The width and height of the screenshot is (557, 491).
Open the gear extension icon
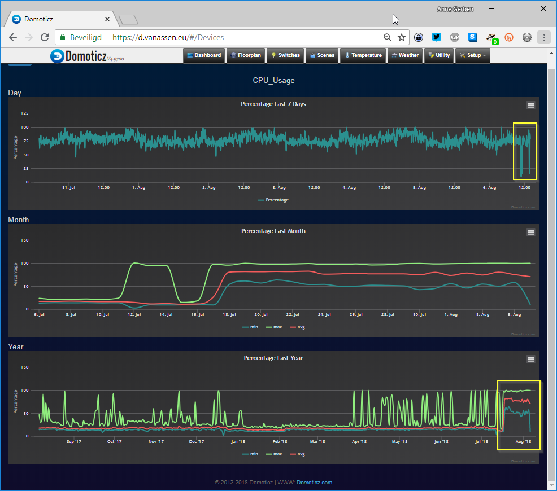point(527,37)
